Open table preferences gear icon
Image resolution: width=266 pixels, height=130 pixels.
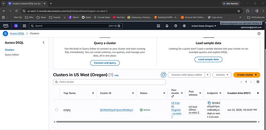point(258,82)
